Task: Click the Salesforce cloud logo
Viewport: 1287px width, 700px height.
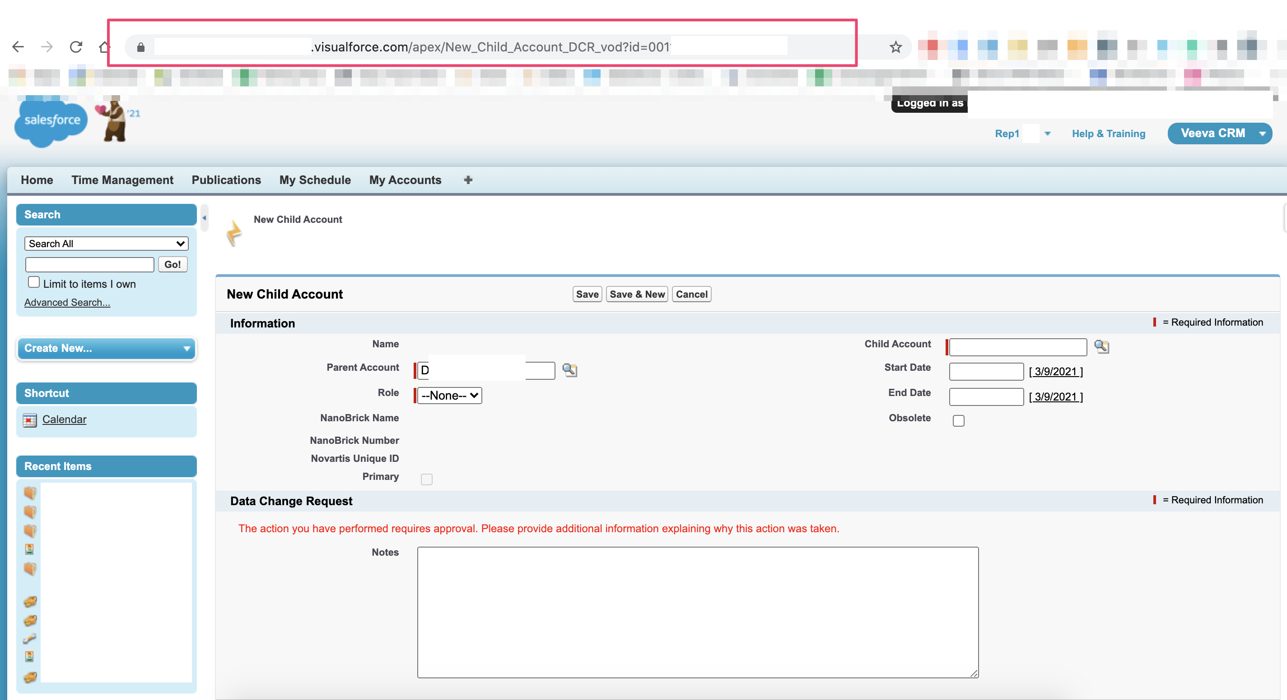Action: coord(51,121)
